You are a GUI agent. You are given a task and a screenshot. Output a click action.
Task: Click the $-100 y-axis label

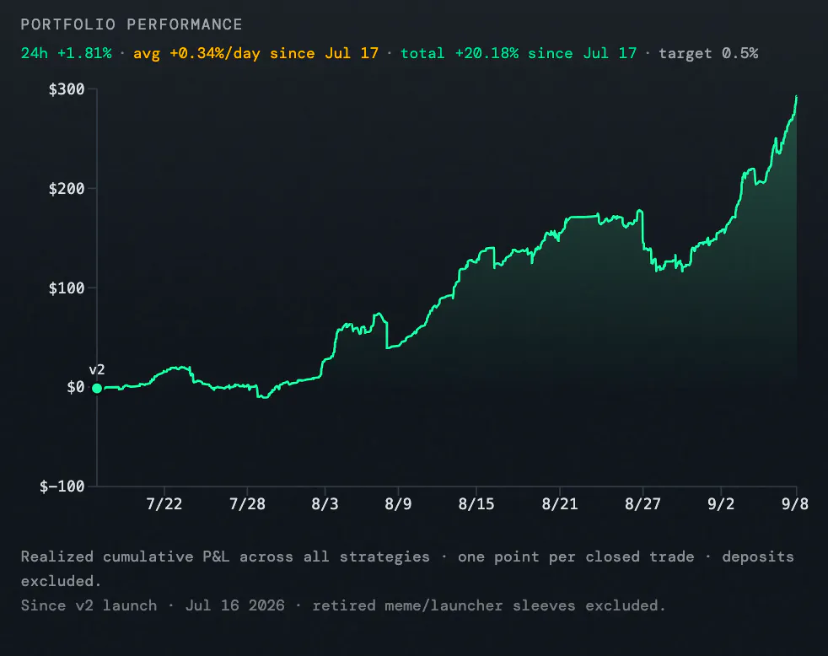62,487
